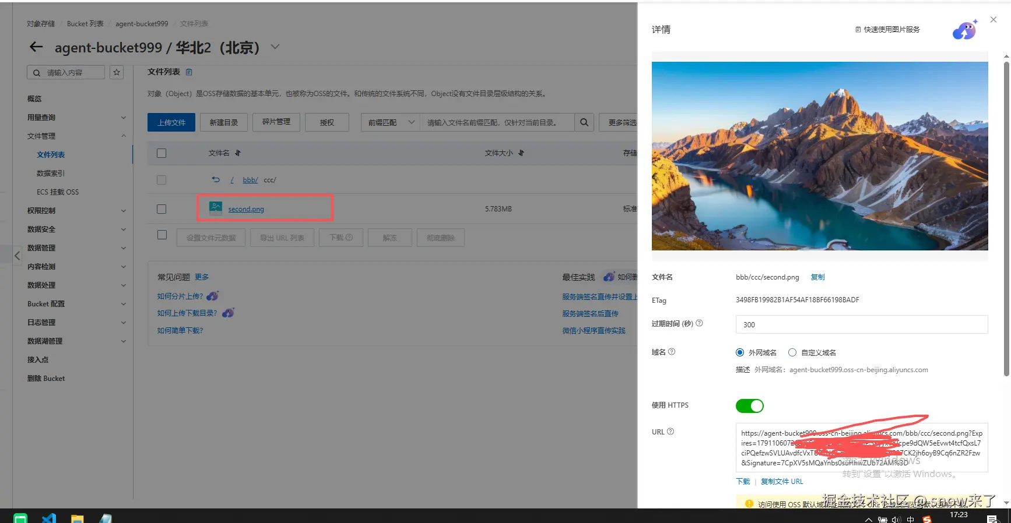Click AI icon beside 如何分片上传

(x=213, y=296)
